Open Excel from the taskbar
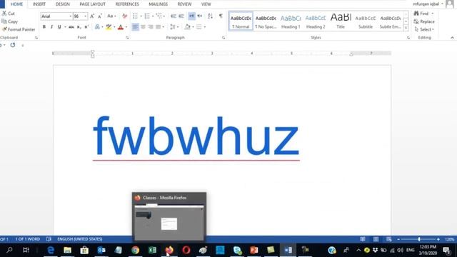Viewport: 457px width, 257px height. (x=152, y=250)
